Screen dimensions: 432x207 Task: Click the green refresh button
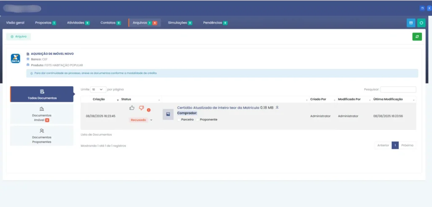pos(417,37)
